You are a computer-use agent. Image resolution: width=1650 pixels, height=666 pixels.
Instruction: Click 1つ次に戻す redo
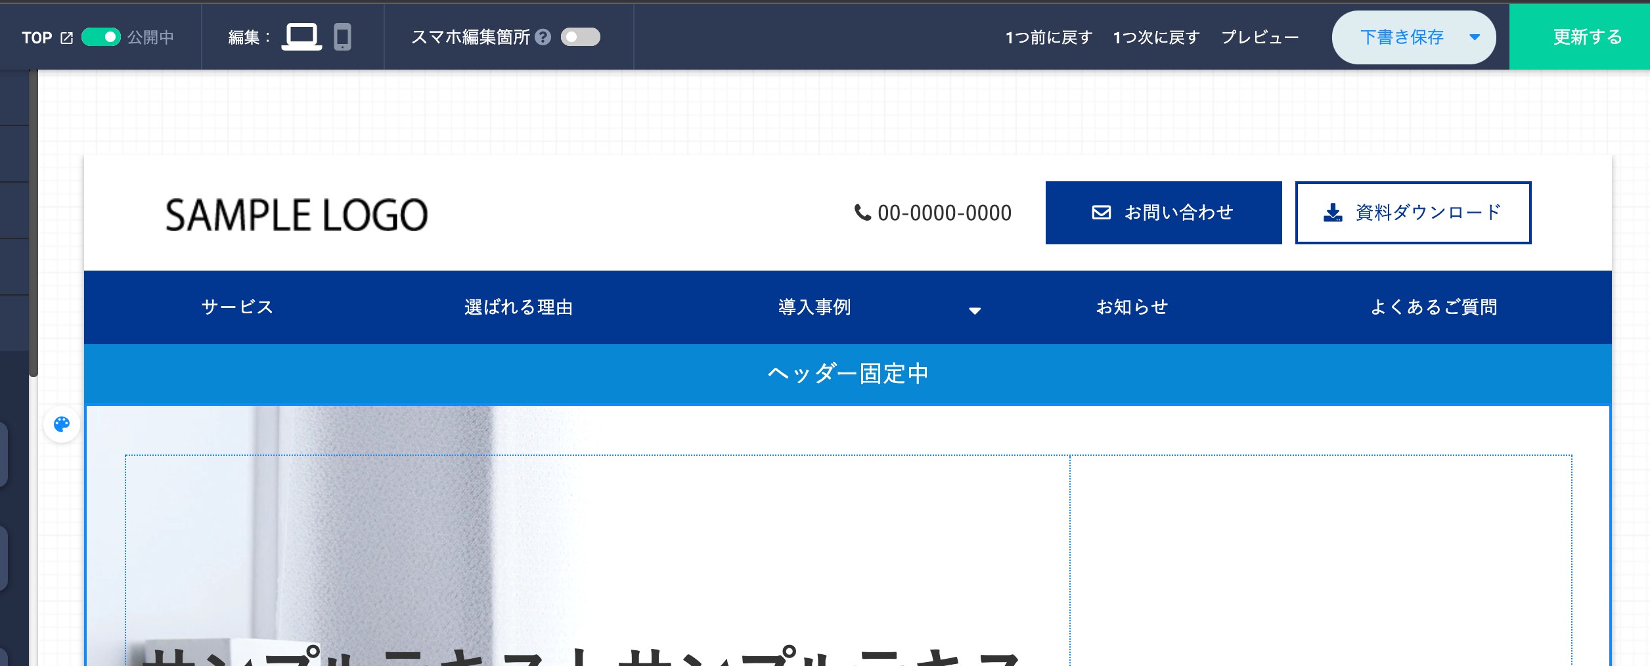(x=1156, y=37)
